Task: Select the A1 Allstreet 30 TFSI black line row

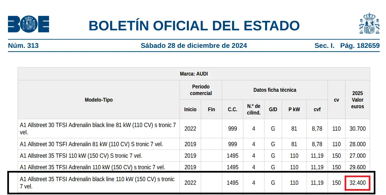Action: pyautogui.click(x=98, y=129)
